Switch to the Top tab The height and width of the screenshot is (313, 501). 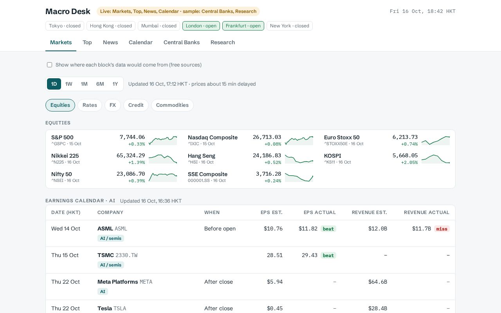coord(87,42)
